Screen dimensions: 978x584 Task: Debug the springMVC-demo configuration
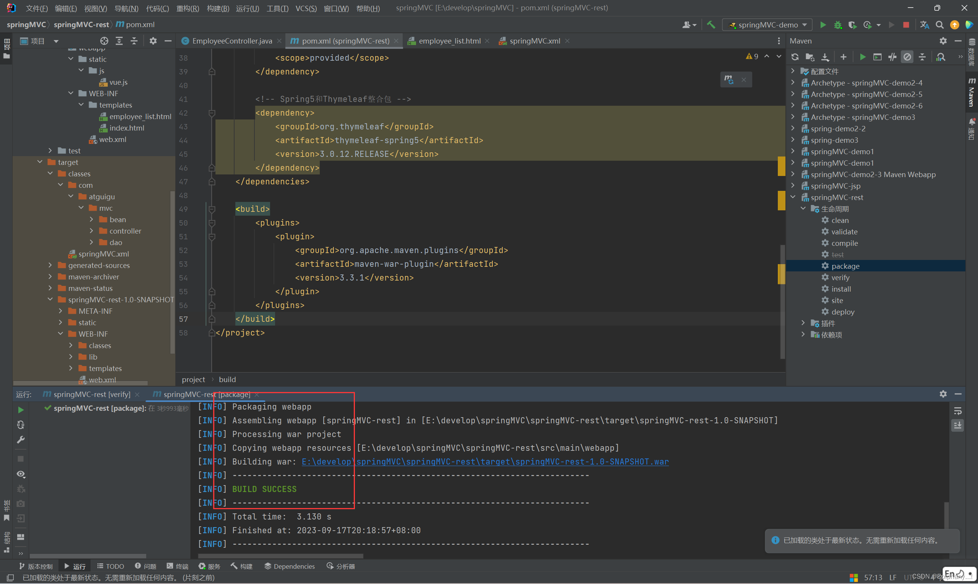tap(838, 25)
